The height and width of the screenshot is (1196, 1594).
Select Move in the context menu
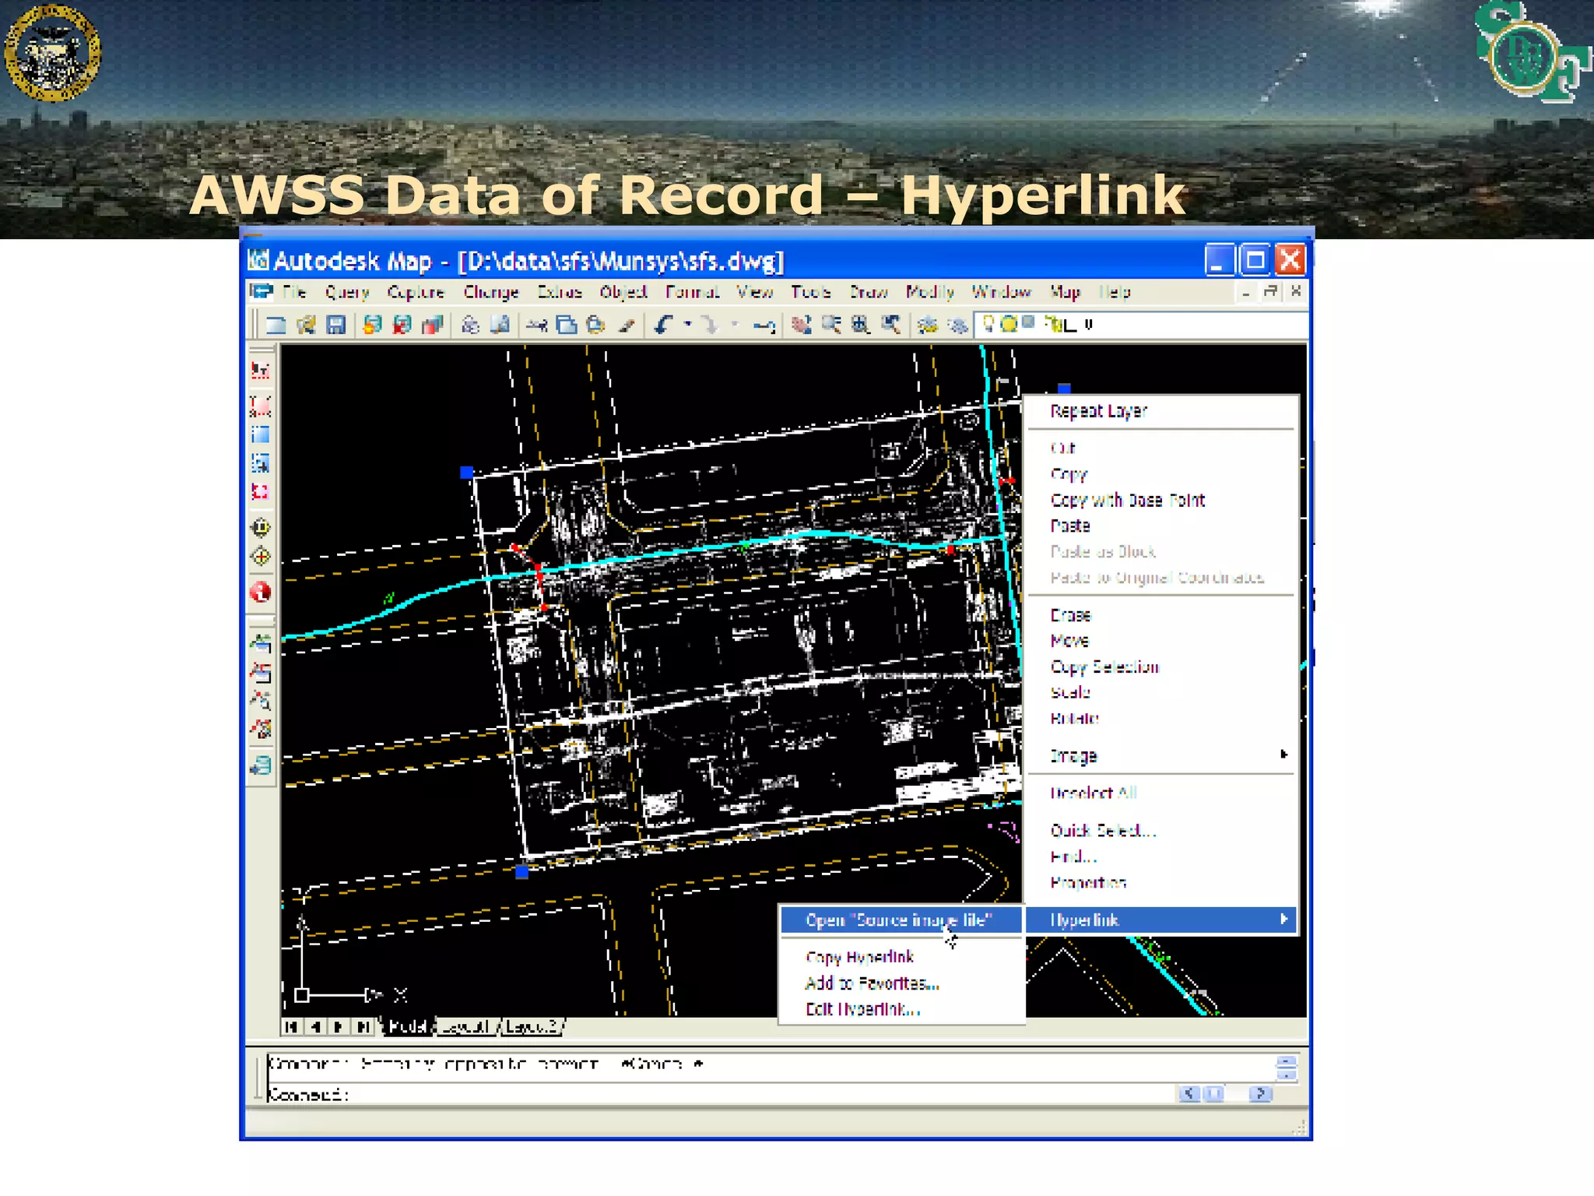1069,641
